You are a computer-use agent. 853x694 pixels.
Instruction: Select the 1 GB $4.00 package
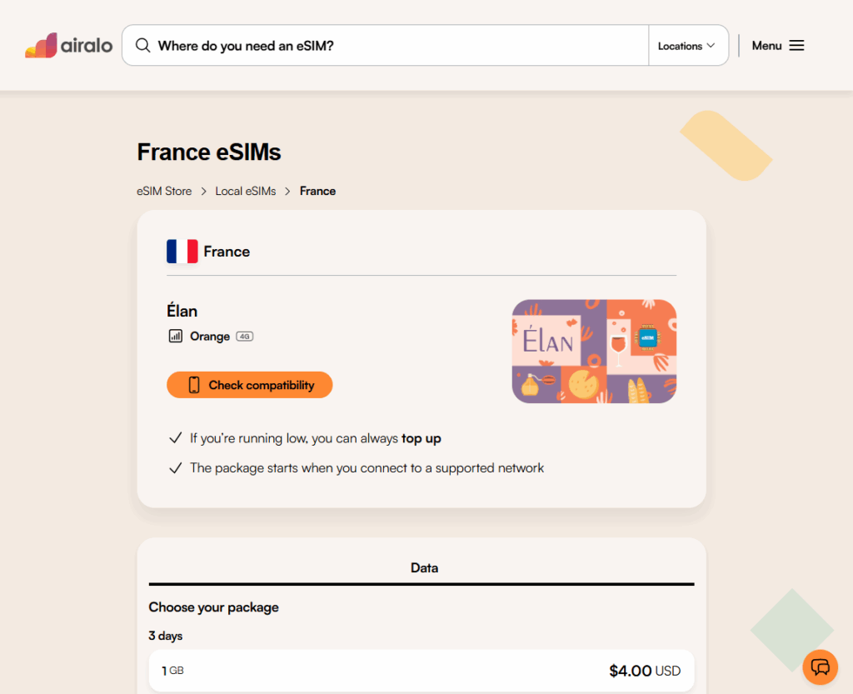coord(422,671)
